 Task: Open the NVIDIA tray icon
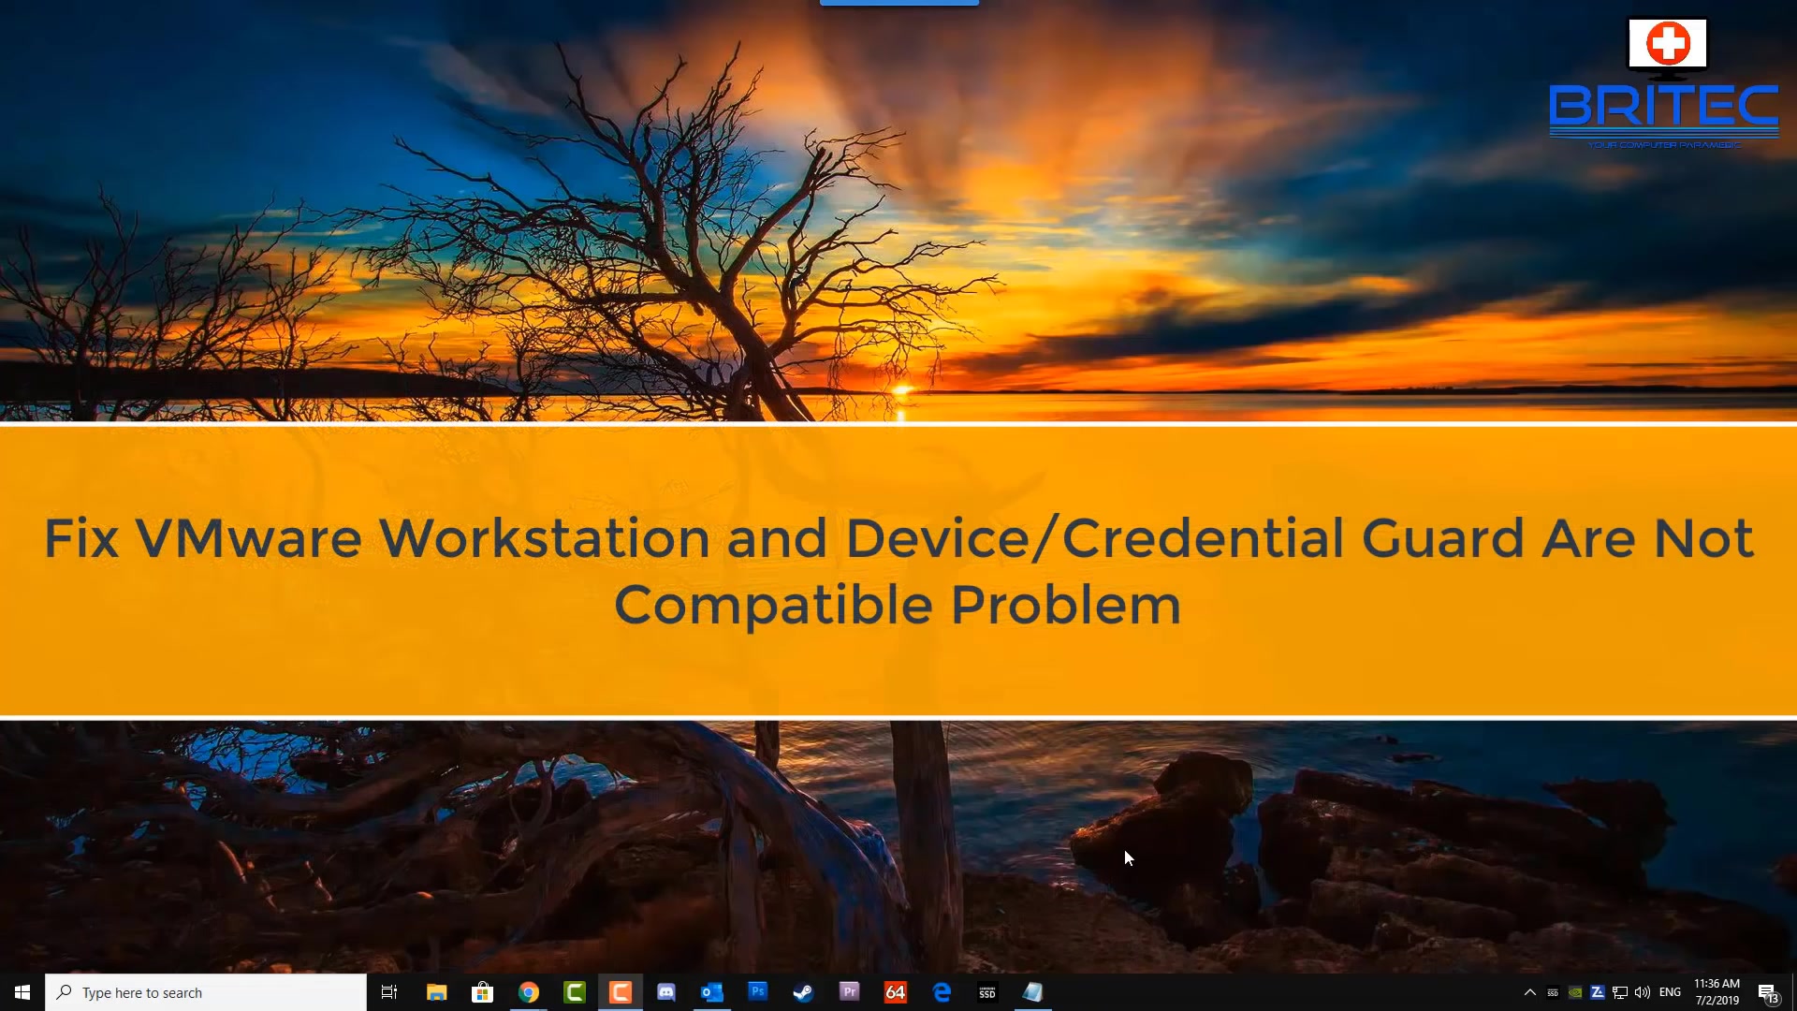coord(1575,992)
